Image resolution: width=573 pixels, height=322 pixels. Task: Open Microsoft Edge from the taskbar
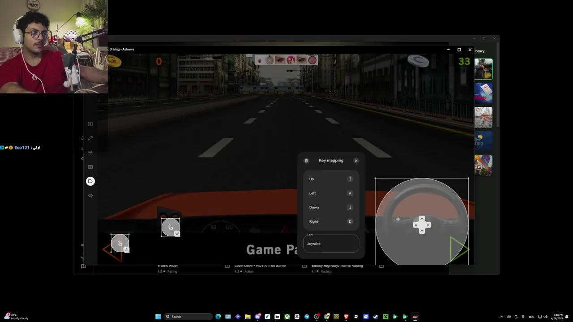(x=218, y=317)
